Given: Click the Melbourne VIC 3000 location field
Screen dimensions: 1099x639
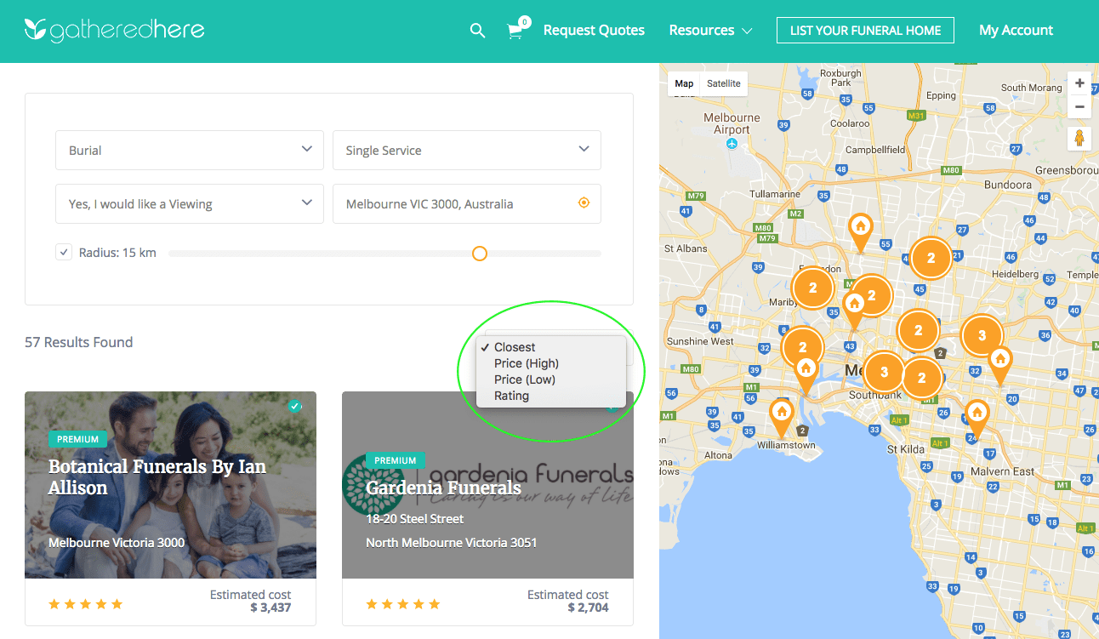Looking at the screenshot, I should [467, 203].
